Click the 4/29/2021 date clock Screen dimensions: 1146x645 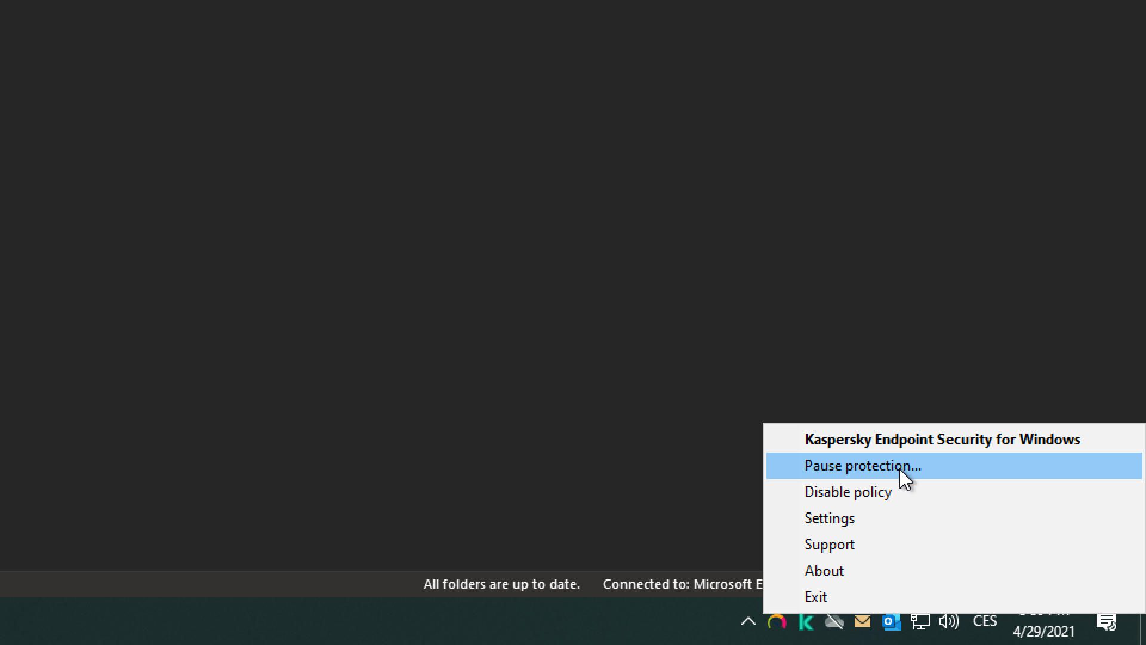coord(1043,631)
